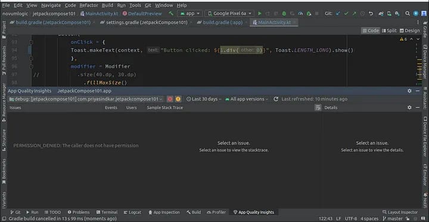The image size is (429, 222).
Task: Go to previous highlighted problem arrow
Action: click(411, 39)
